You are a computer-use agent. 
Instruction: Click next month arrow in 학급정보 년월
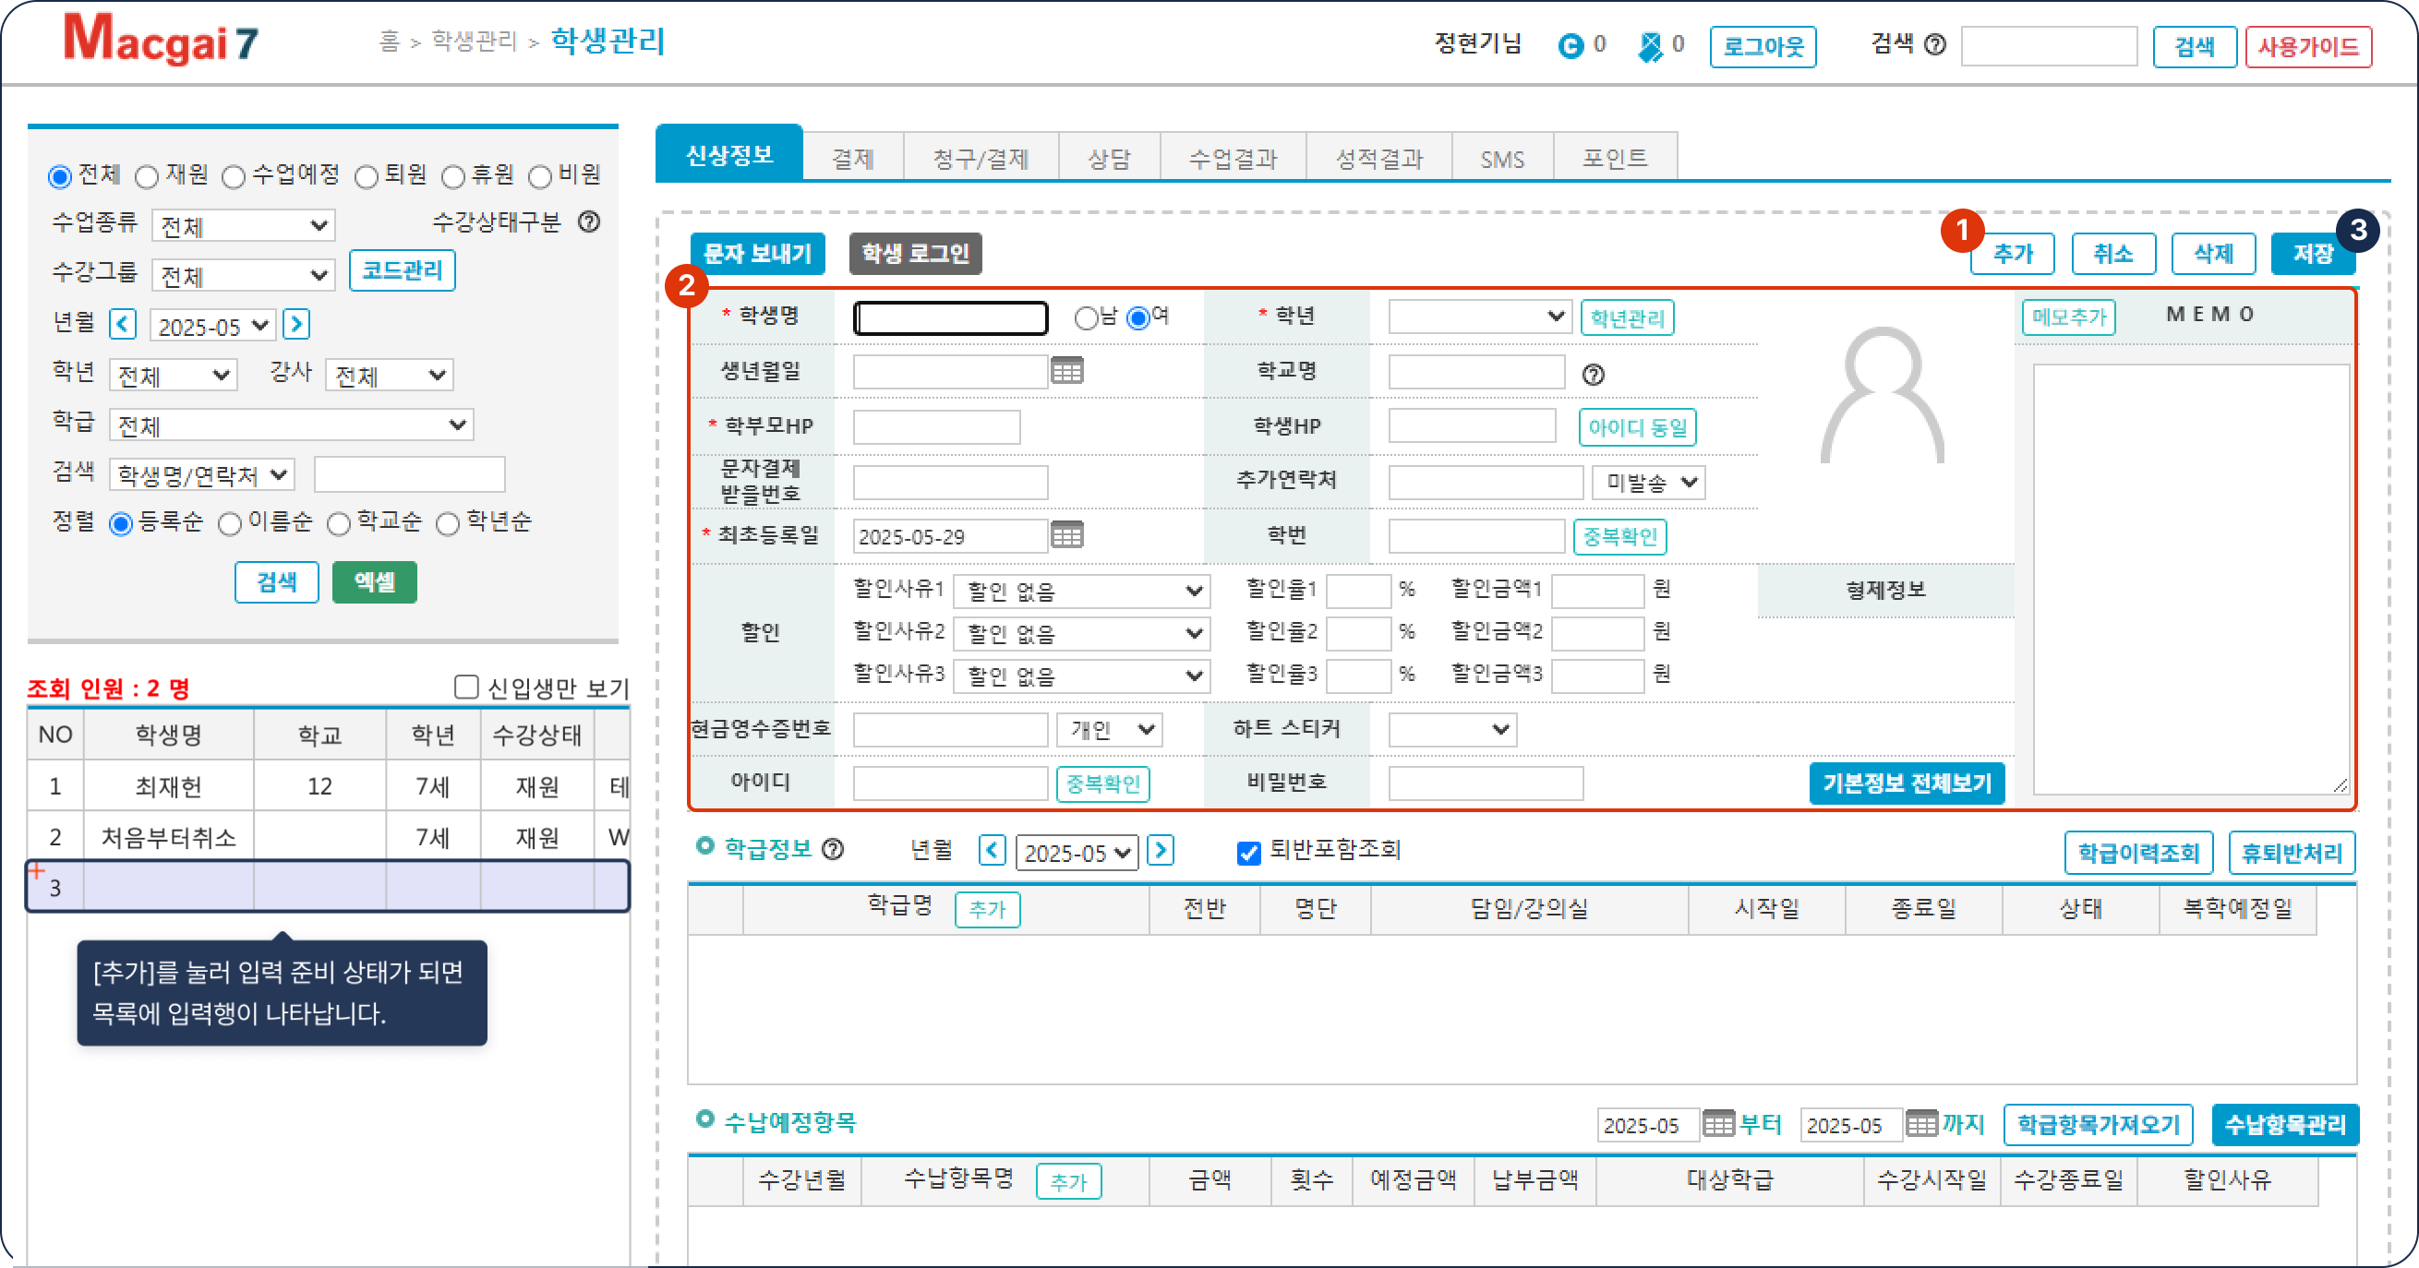(1161, 850)
